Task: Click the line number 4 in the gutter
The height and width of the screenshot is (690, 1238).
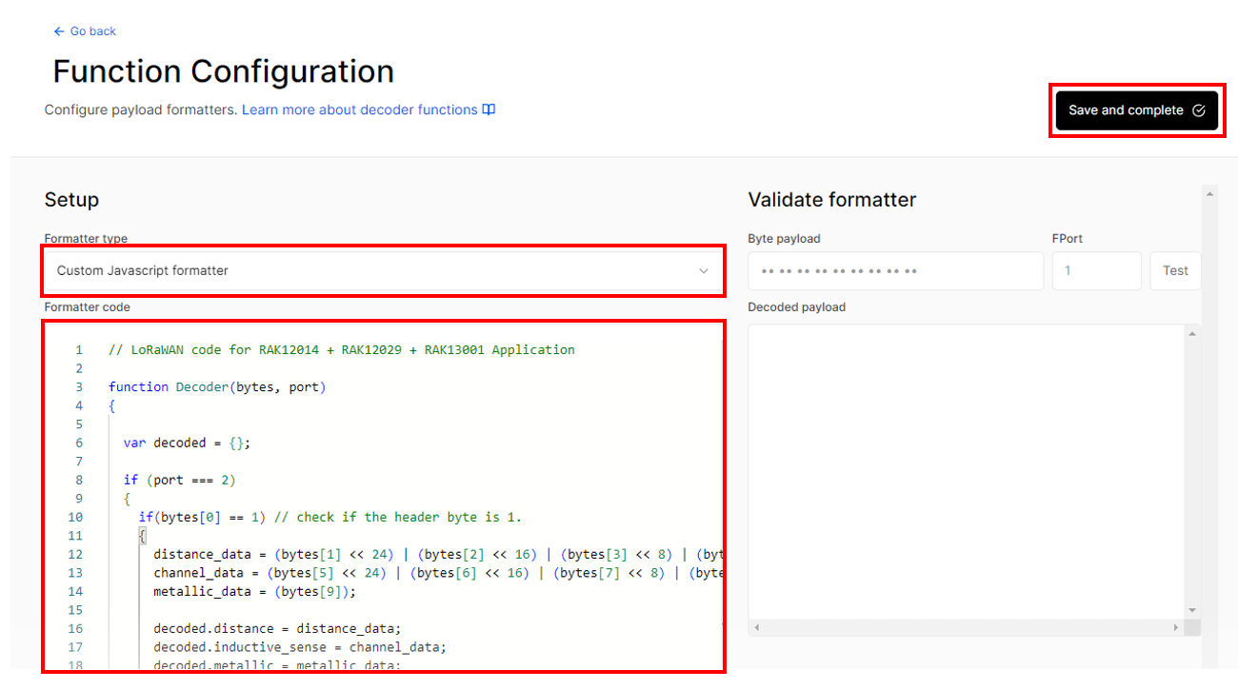Action: point(79,405)
